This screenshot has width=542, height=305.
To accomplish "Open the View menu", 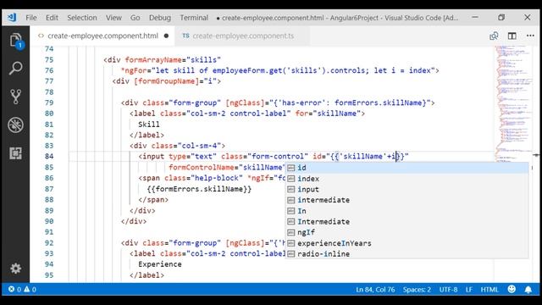I will tap(113, 18).
